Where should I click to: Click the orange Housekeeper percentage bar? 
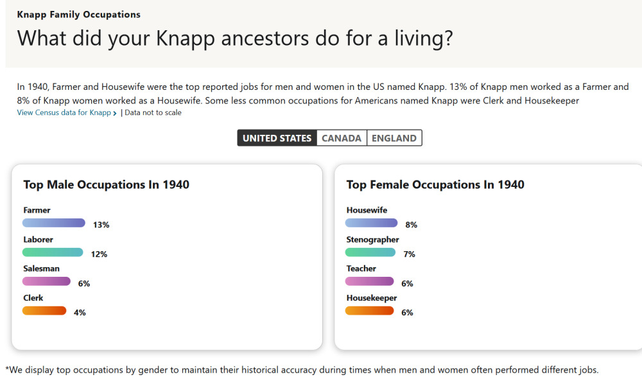pyautogui.click(x=369, y=311)
